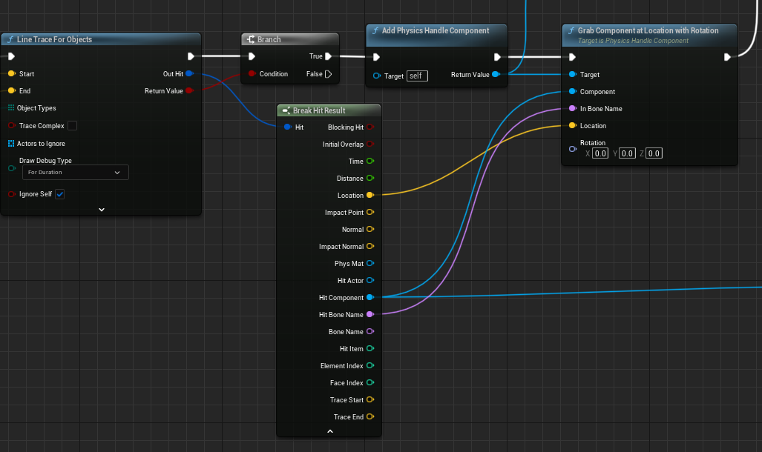Image resolution: width=762 pixels, height=452 pixels.
Task: Click Line Trace input execution pin
Action: pos(11,56)
